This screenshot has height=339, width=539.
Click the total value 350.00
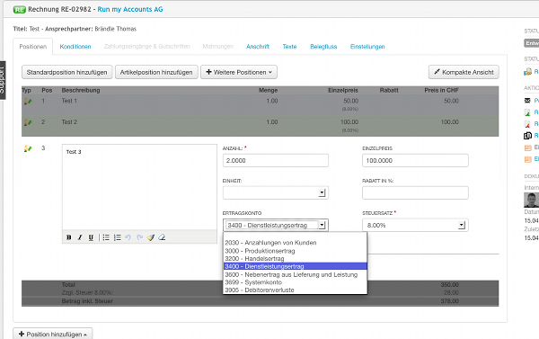[x=450, y=285]
